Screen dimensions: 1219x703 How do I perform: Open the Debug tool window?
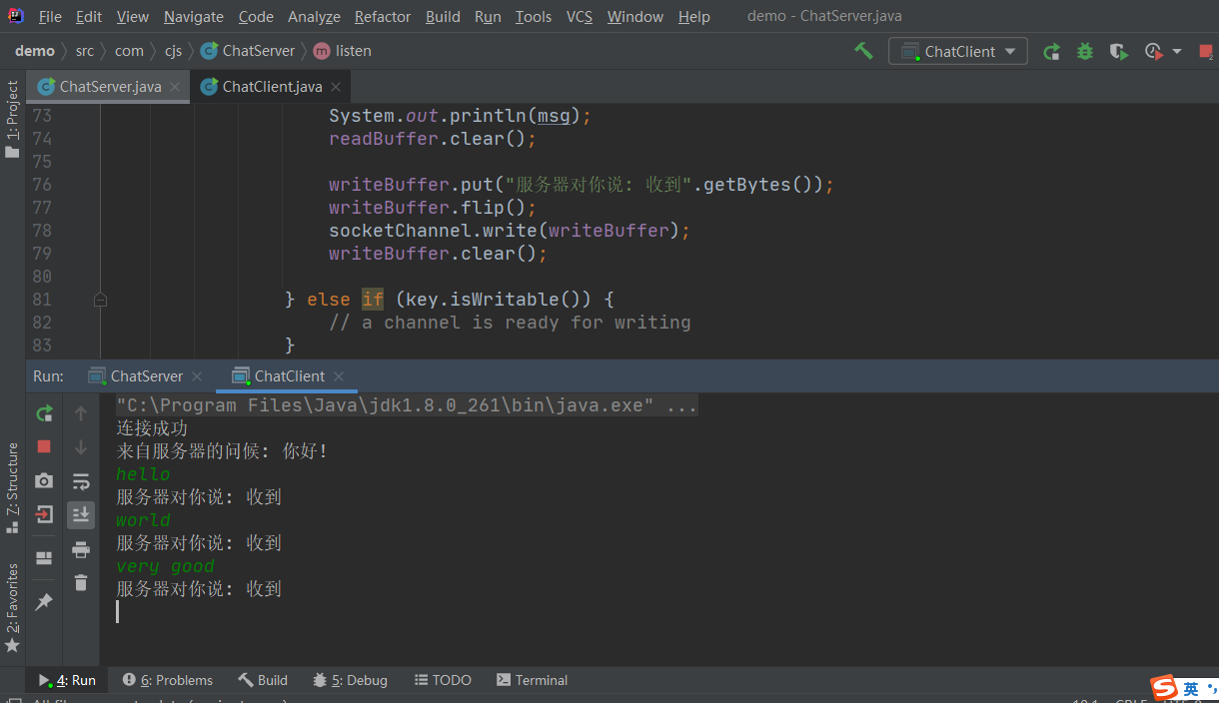(350, 680)
